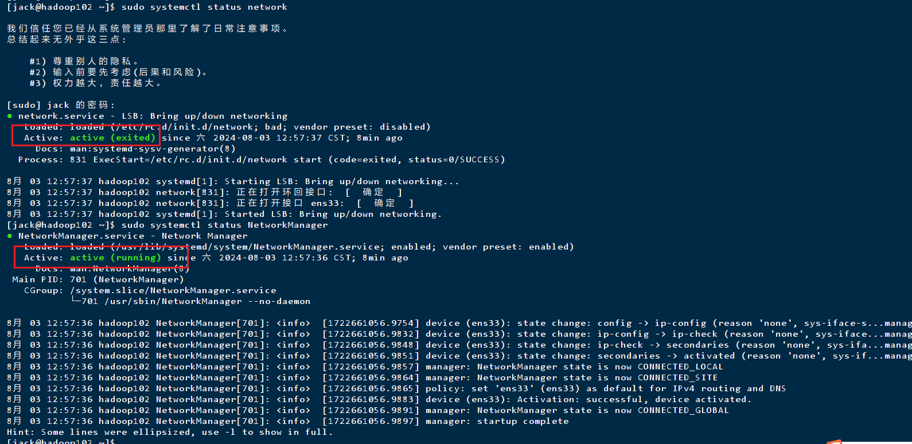
Task: Open the "man:systemd-sysv-generator(8)" docs reference
Action: tap(153, 149)
